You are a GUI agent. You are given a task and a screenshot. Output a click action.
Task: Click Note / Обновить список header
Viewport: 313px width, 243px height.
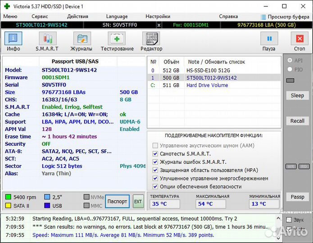pyautogui.click(x=216, y=62)
